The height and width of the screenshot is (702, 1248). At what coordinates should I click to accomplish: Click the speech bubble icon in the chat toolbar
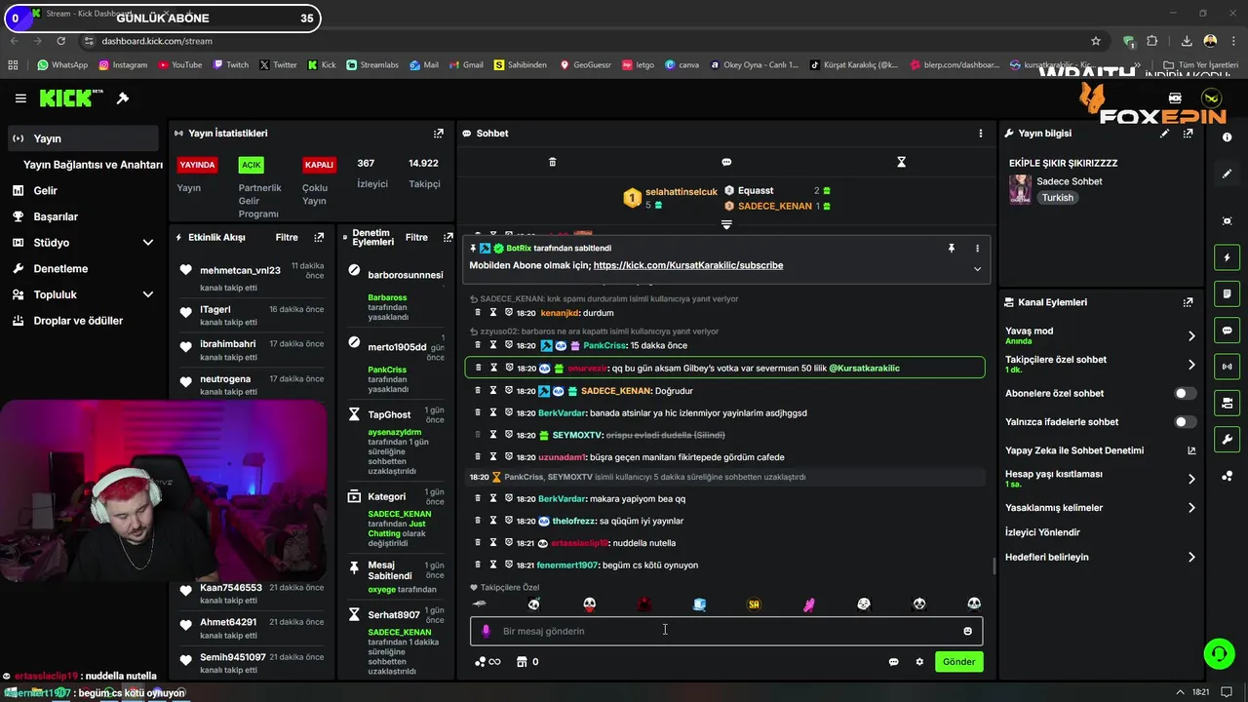pos(726,162)
